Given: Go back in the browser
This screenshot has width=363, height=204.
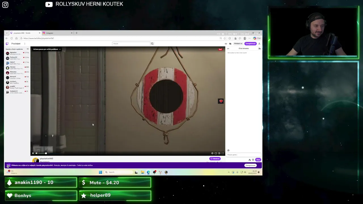Looking at the screenshot, I should 7,38.
